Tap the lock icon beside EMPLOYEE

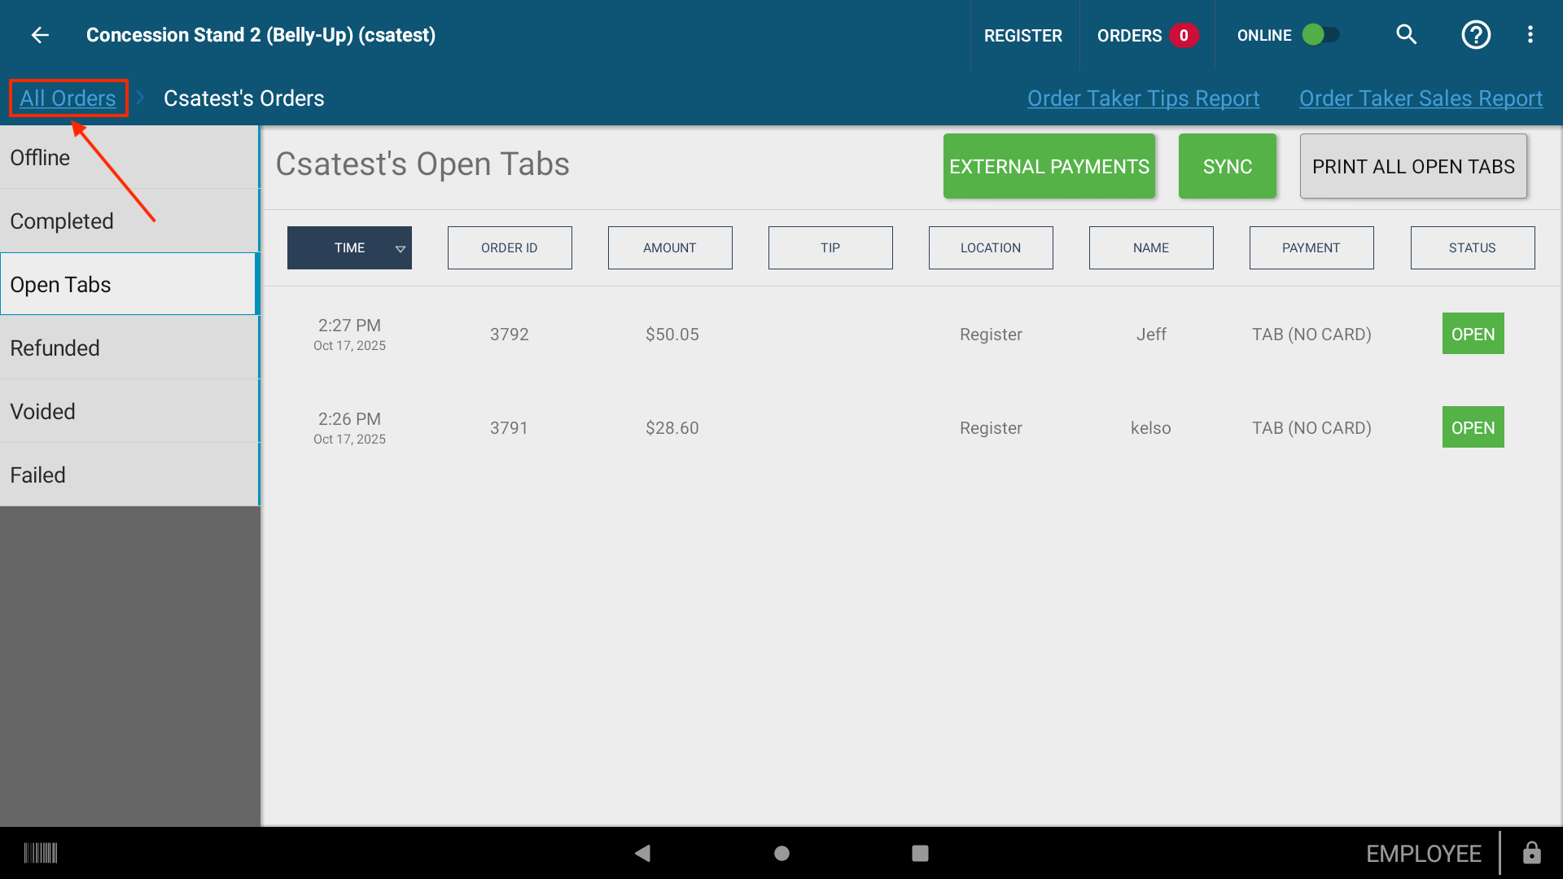(1532, 853)
